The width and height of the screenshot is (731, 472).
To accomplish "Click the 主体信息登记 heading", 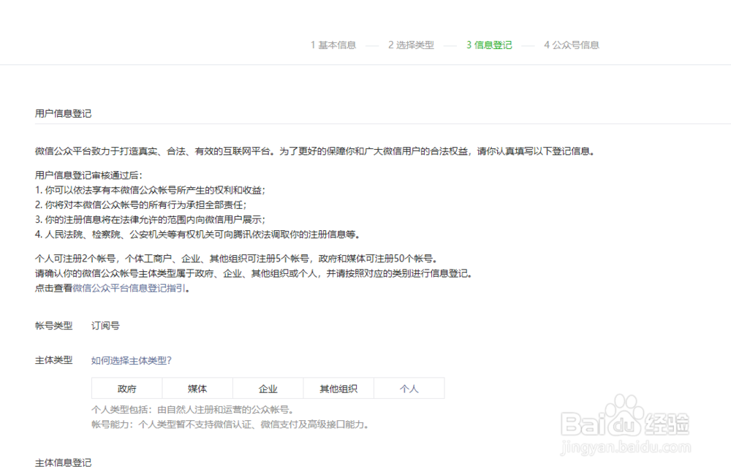I will click(x=63, y=463).
